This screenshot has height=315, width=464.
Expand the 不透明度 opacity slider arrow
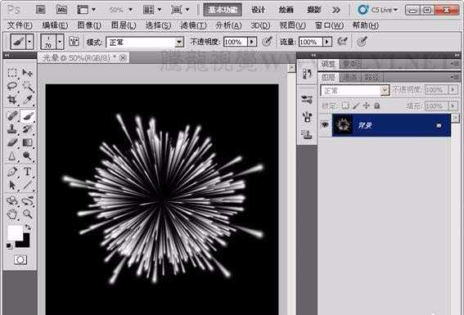[252, 42]
